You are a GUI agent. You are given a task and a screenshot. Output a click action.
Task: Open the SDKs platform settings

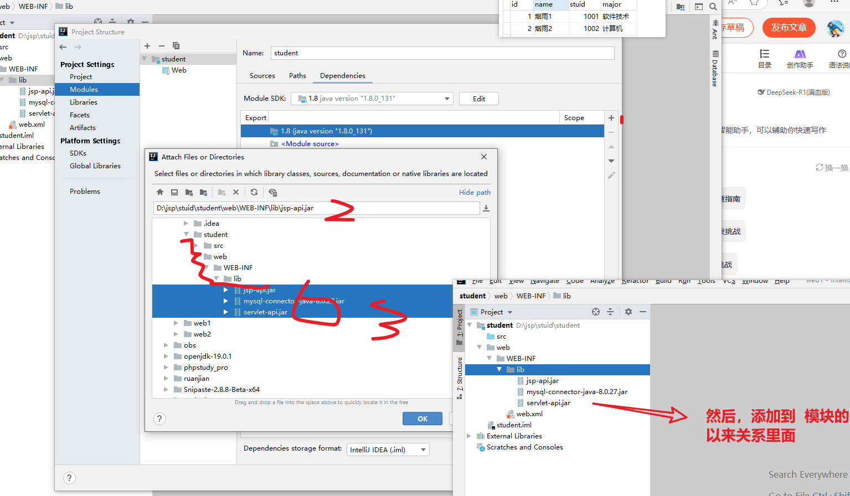(x=78, y=153)
